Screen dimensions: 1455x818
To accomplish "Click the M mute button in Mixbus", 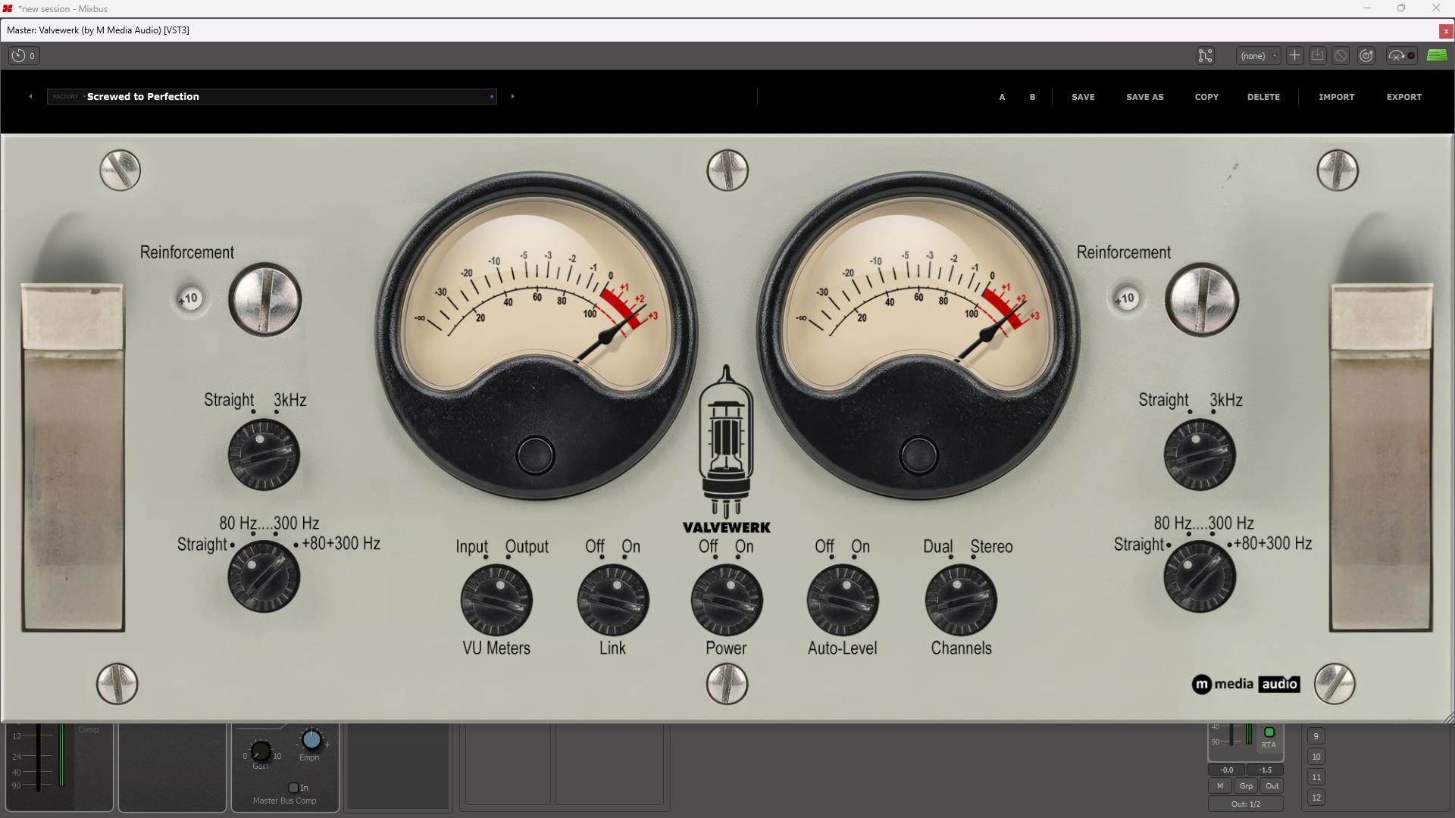I will coord(1220,785).
